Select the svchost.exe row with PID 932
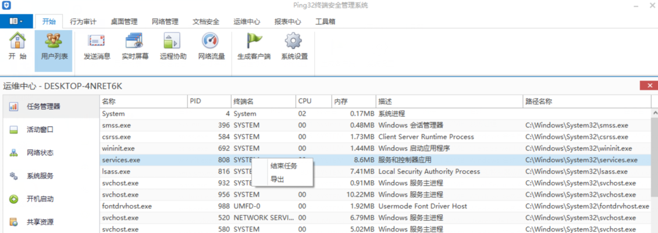Viewport: 658px width, 233px height. click(x=375, y=183)
